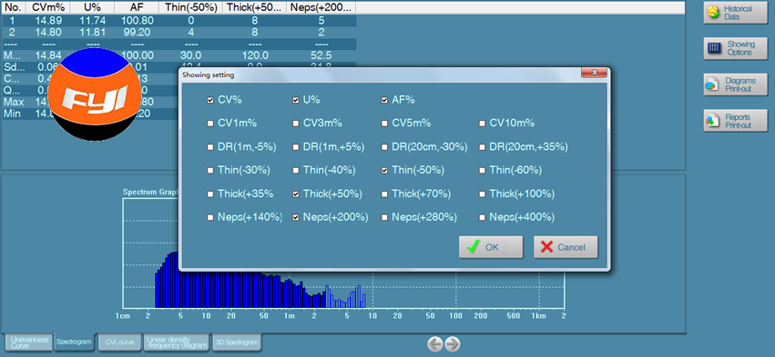Enable the Thick(+100%) checkbox
The width and height of the screenshot is (775, 357).
pos(482,194)
